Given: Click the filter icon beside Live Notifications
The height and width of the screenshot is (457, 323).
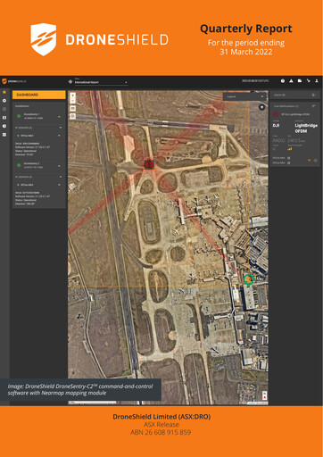Looking at the screenshot, I should pyautogui.click(x=313, y=106).
